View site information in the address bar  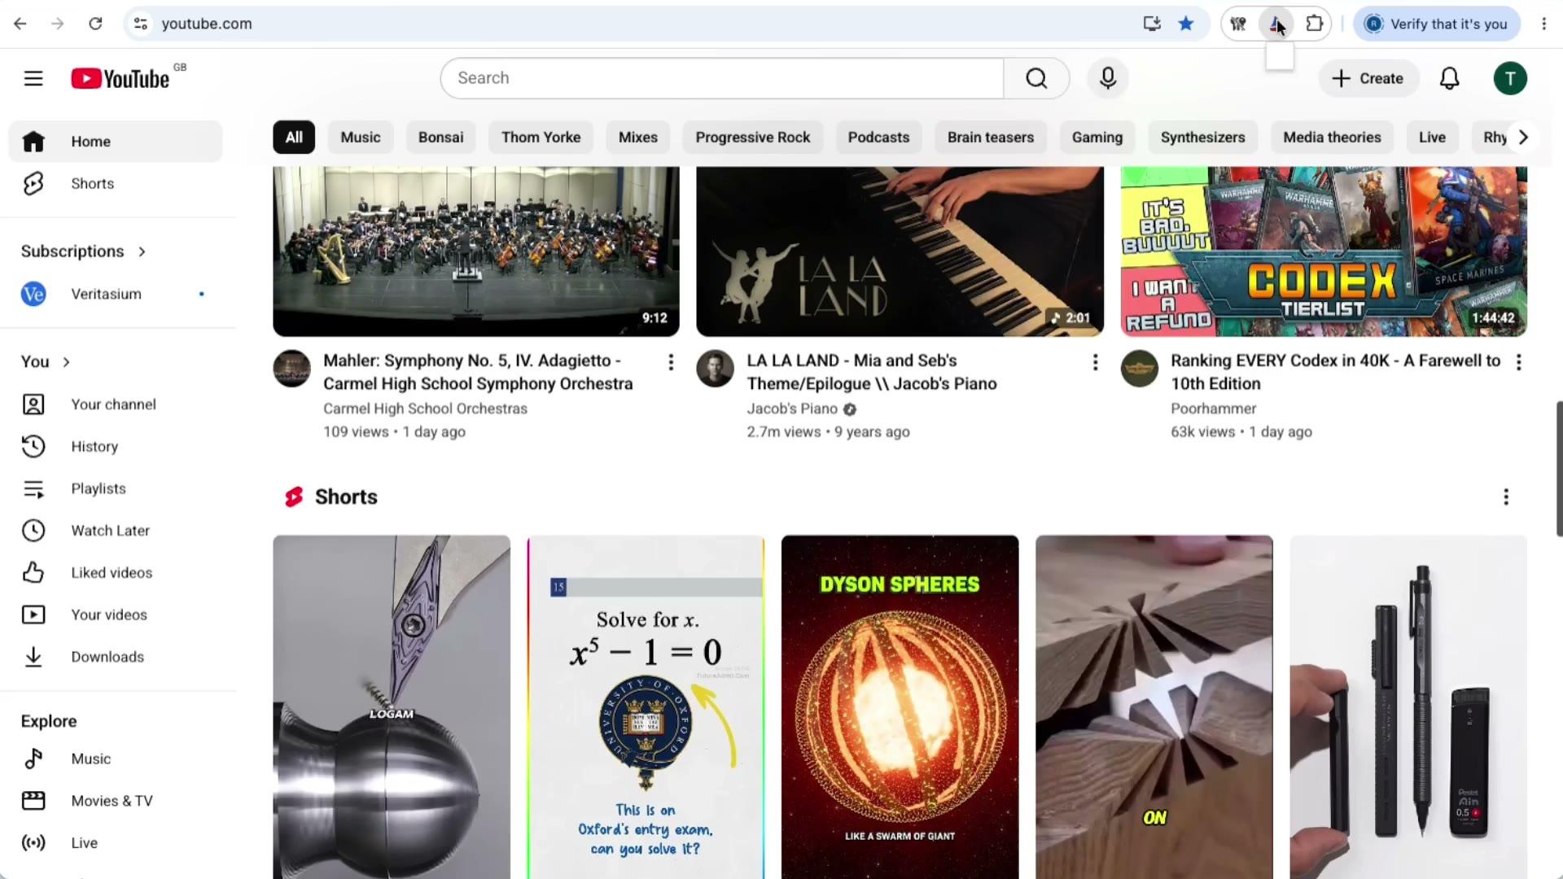tap(141, 24)
